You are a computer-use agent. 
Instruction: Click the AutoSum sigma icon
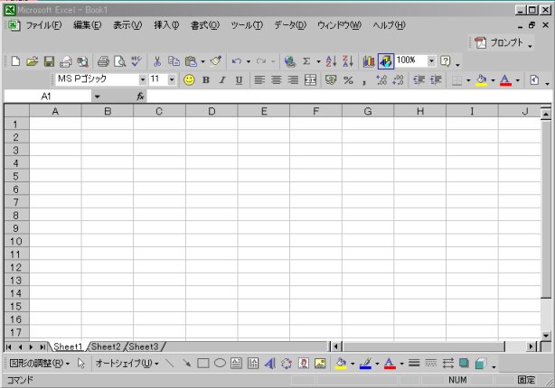coord(306,61)
